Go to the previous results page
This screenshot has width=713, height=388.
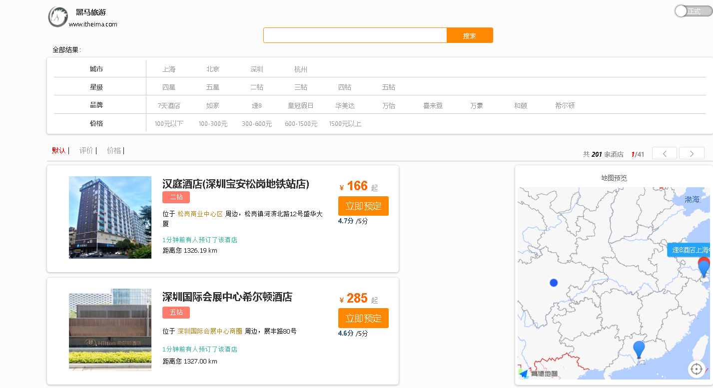665,153
